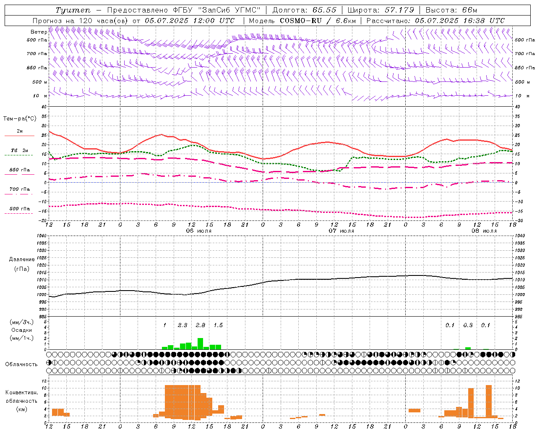This screenshot has width=537, height=430.
Task: Click the "Ветер" wind panel label
Action: click(39, 32)
